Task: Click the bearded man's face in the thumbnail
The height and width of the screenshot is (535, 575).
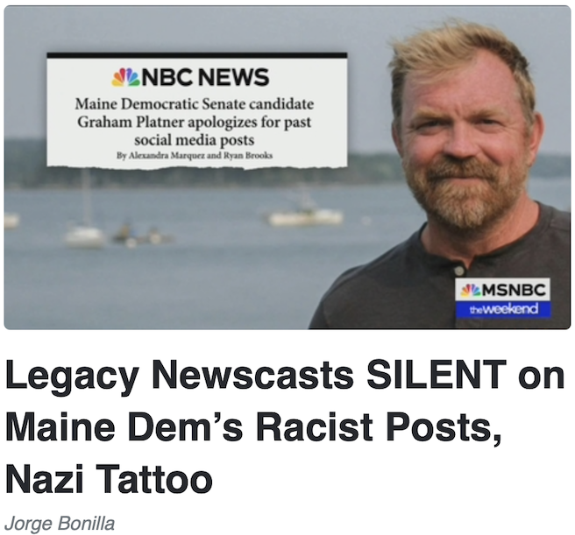Action: pyautogui.click(x=465, y=139)
